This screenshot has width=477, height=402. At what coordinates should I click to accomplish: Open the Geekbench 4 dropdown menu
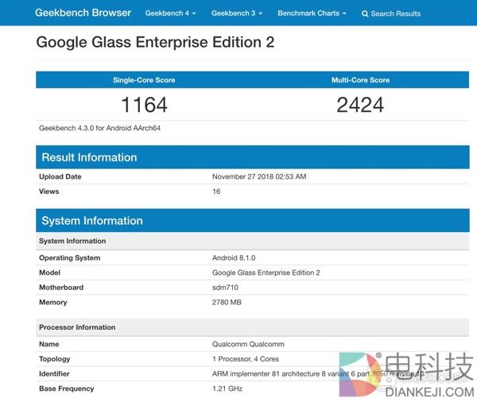click(170, 14)
